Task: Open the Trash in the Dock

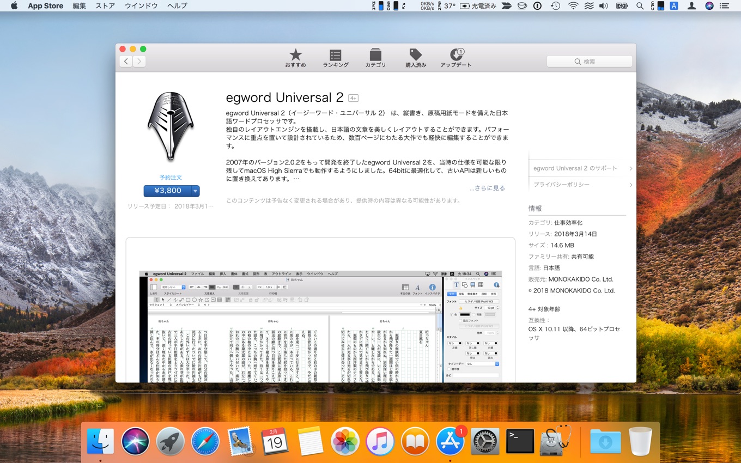Action: click(640, 441)
